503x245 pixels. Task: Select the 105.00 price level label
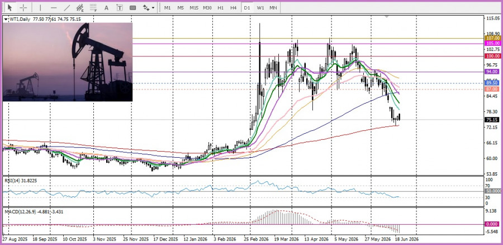coord(492,43)
